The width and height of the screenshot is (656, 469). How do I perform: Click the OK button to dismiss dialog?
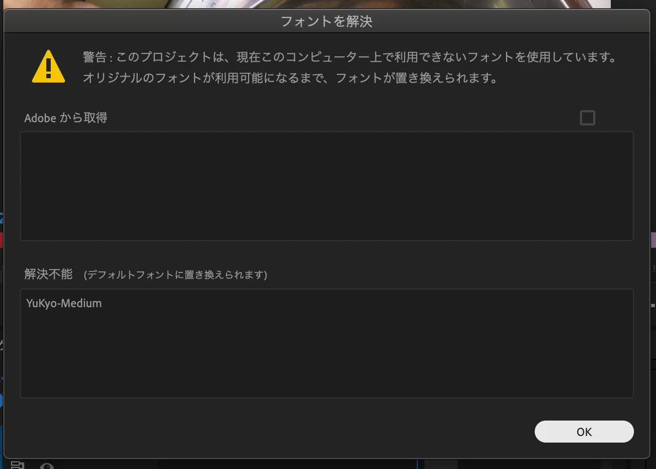point(584,432)
